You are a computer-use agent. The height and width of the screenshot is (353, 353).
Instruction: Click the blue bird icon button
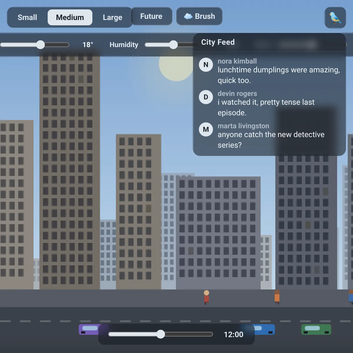pyautogui.click(x=335, y=18)
